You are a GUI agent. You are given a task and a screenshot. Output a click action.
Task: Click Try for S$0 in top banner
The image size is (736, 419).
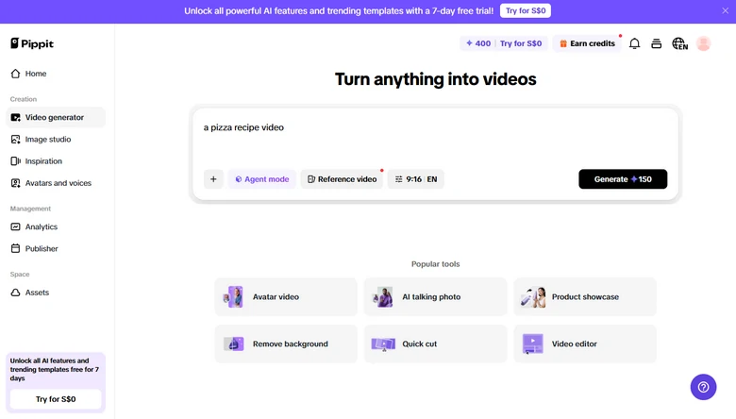coord(526,10)
